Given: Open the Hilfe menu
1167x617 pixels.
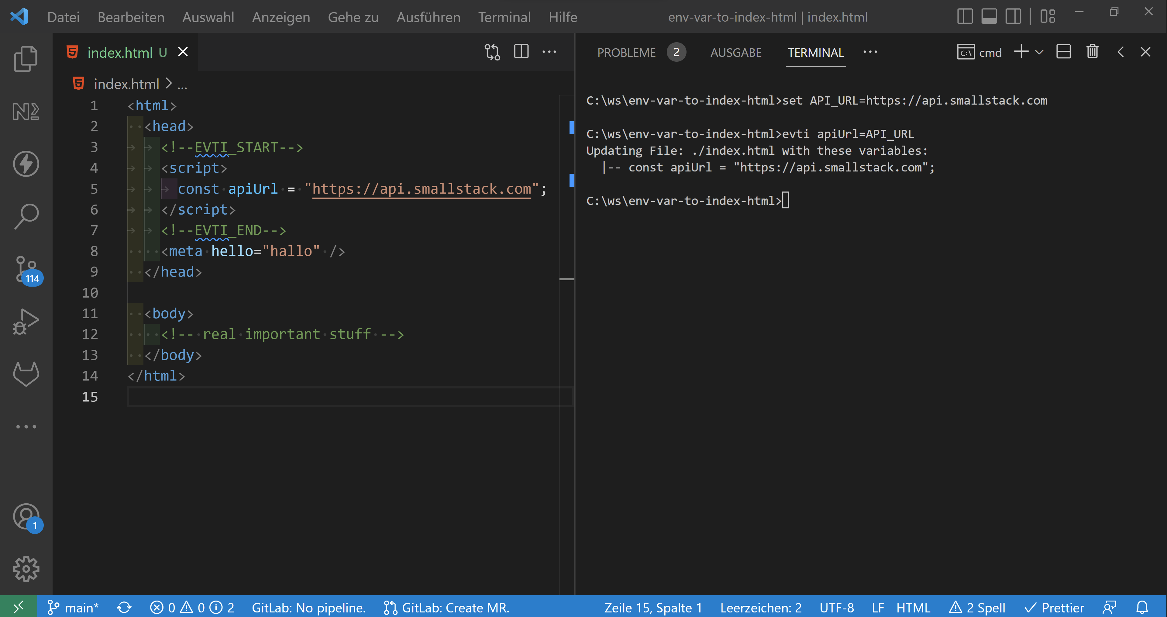Looking at the screenshot, I should click(563, 17).
